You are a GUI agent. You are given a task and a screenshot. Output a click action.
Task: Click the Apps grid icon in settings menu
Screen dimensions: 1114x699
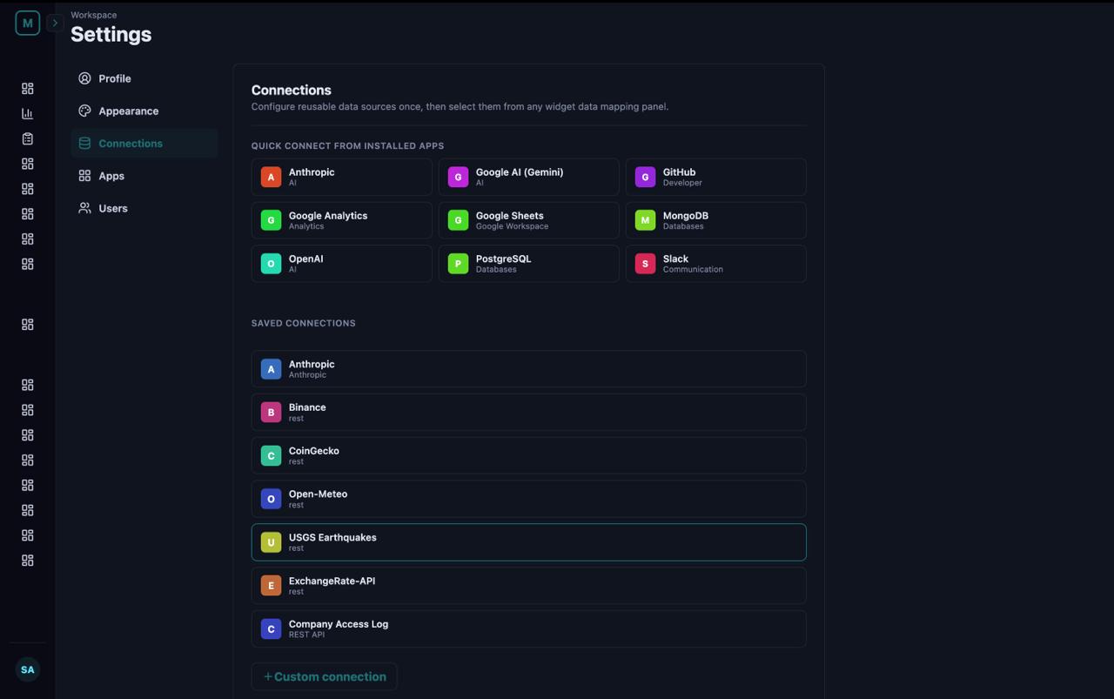pyautogui.click(x=84, y=176)
